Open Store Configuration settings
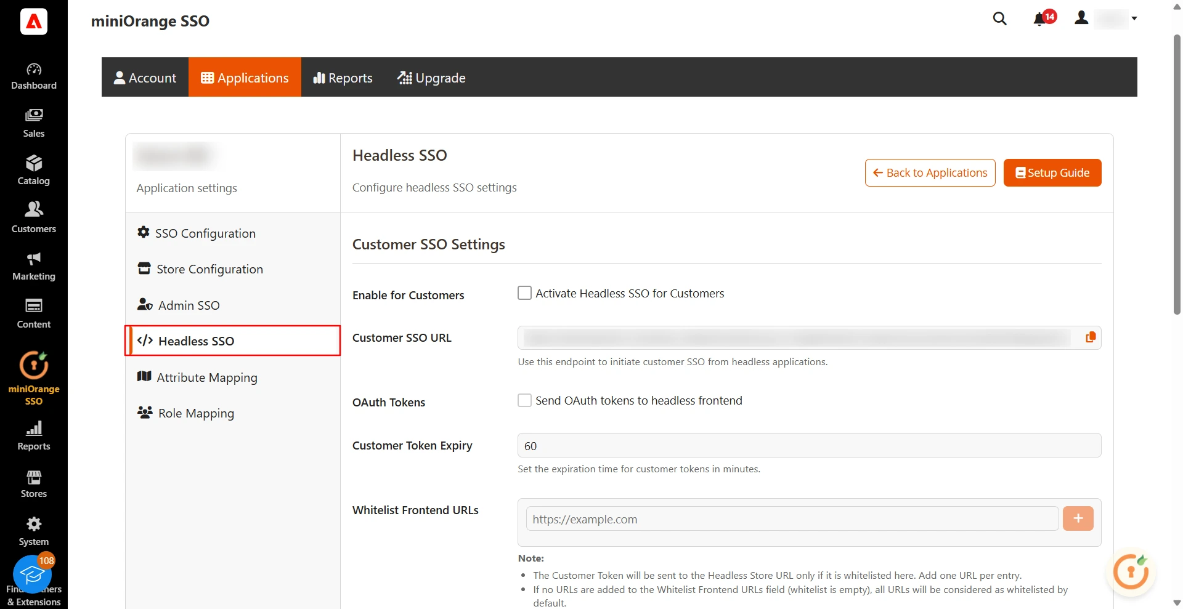 click(x=233, y=269)
